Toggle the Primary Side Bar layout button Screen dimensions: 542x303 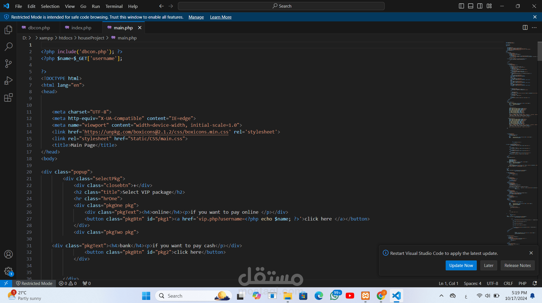coord(461,6)
